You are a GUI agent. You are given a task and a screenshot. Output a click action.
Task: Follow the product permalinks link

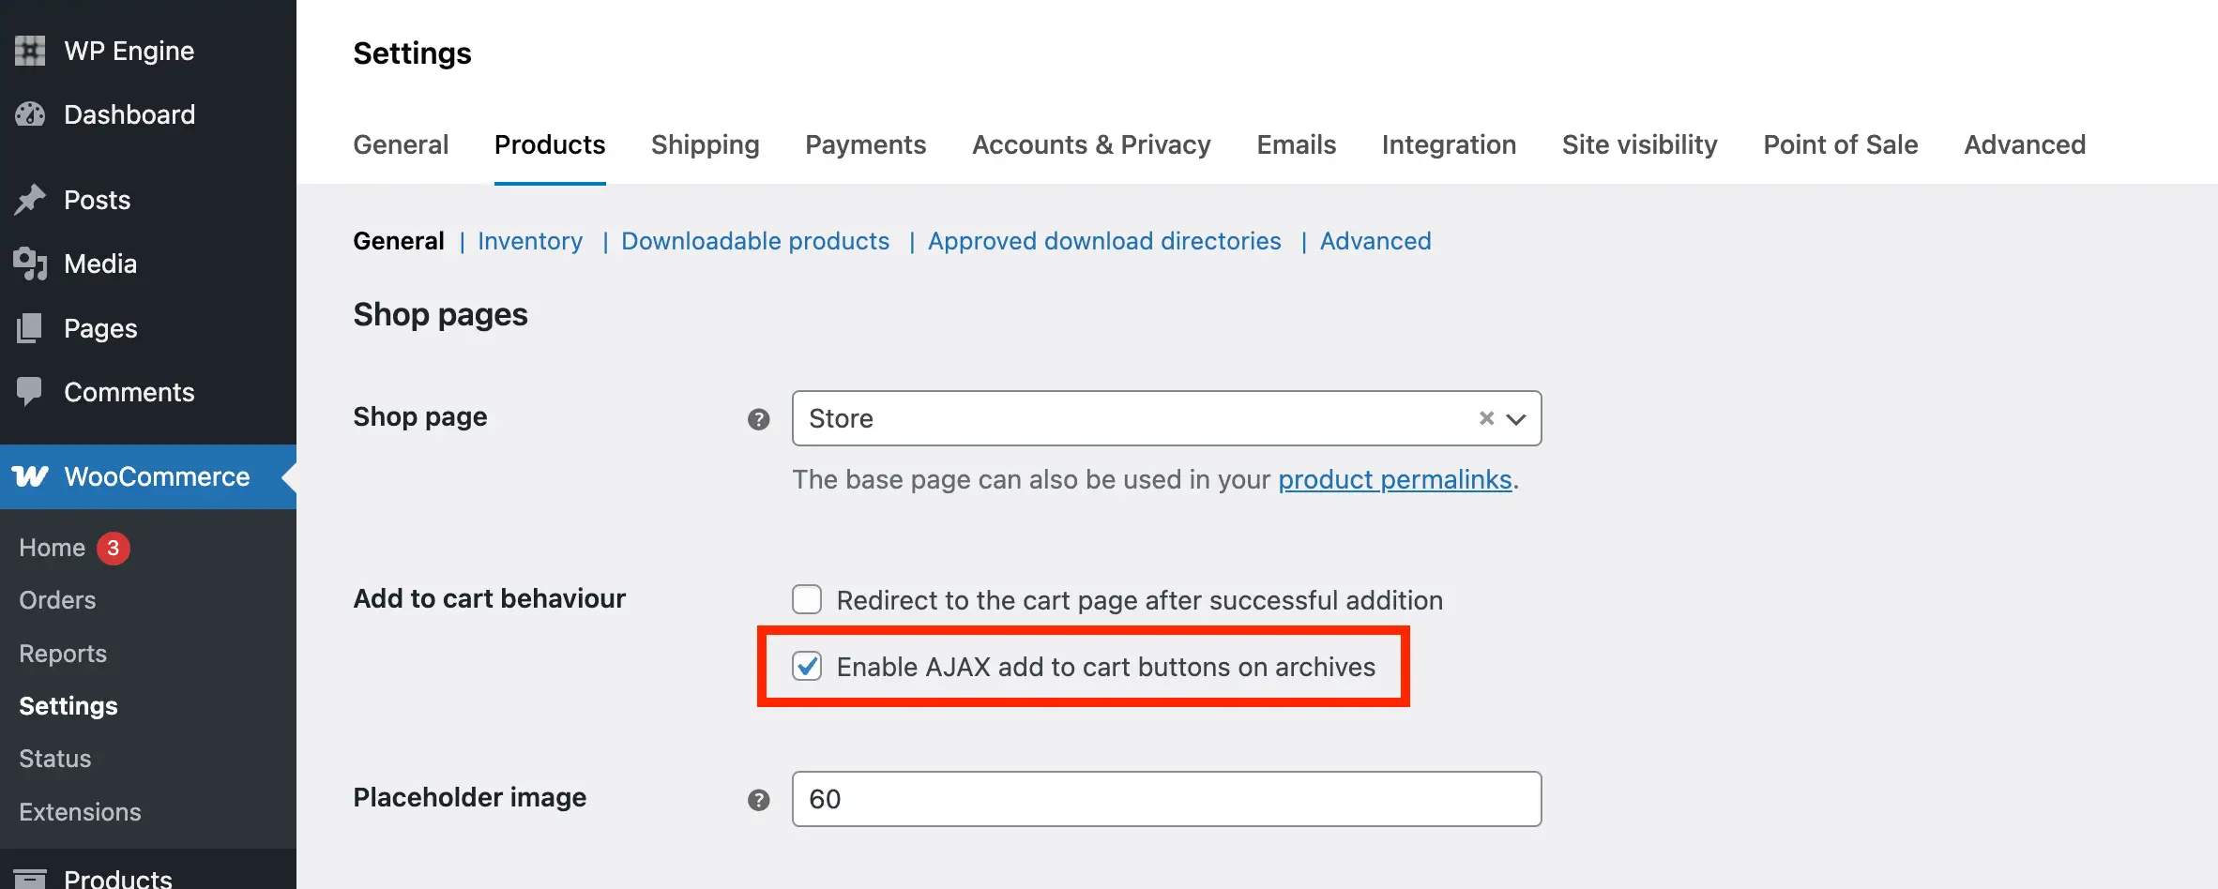click(1395, 479)
